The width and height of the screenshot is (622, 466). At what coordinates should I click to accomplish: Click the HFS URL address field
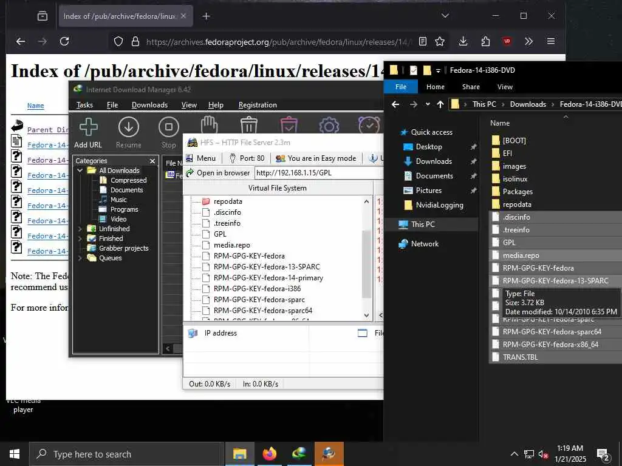coord(319,173)
